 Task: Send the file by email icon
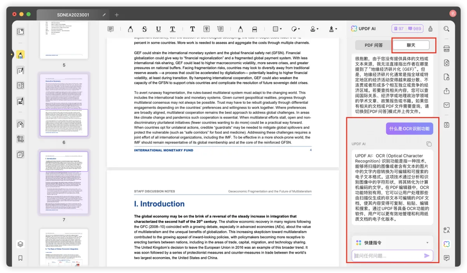[x=446, y=105]
